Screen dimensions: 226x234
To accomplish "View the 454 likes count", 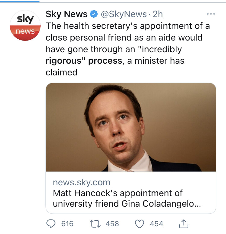I will (157, 224).
